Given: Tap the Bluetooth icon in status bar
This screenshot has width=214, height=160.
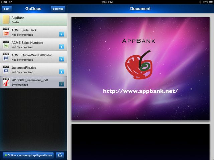Looking at the screenshot, I should tap(200, 2).
